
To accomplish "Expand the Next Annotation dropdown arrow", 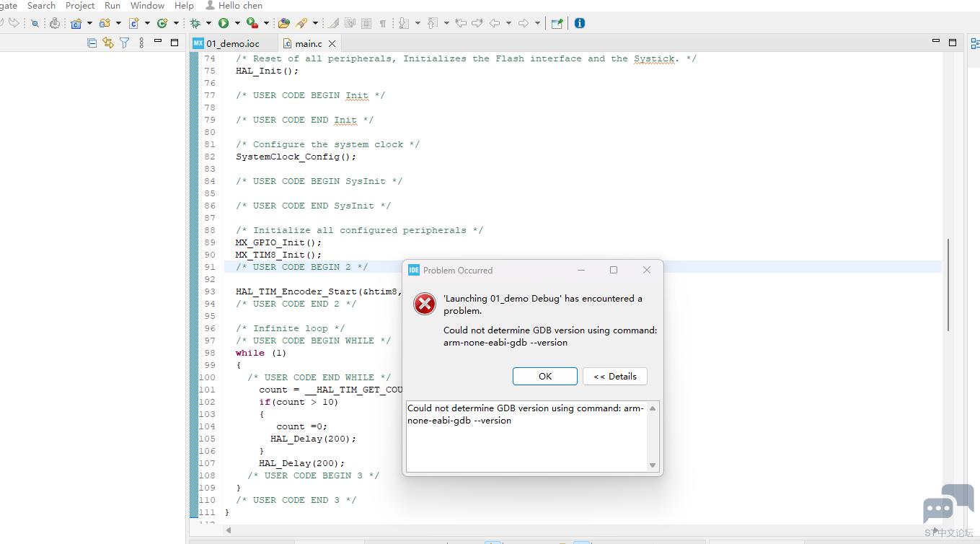I will click(x=418, y=23).
